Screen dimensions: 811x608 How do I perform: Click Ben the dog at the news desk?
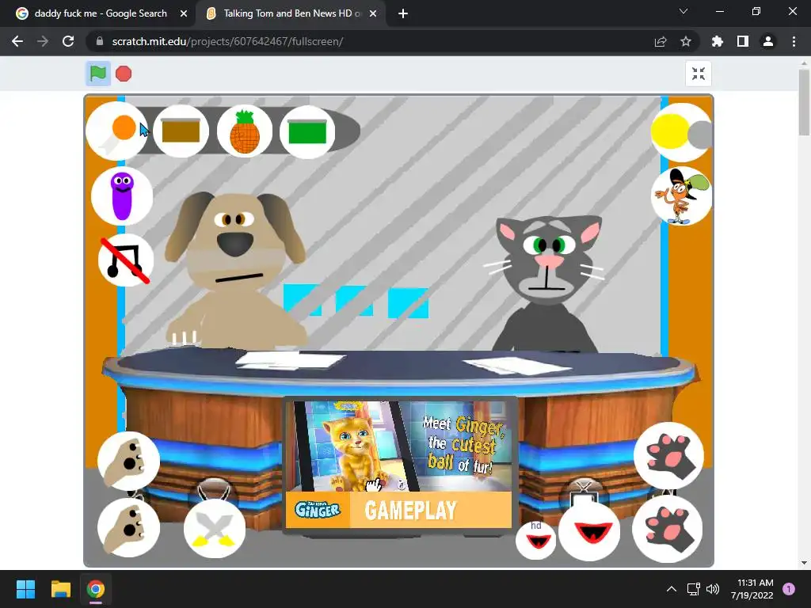(x=235, y=271)
